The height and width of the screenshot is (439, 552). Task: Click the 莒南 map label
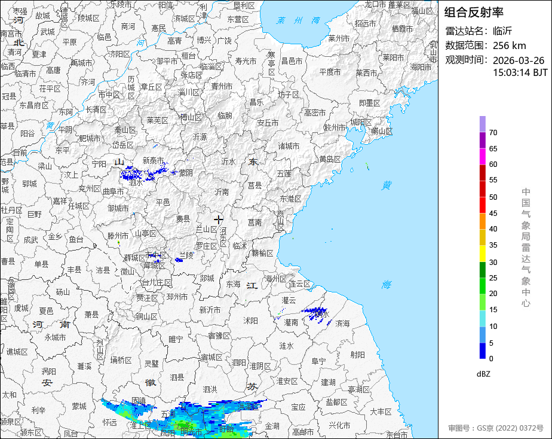pyautogui.click(x=254, y=222)
